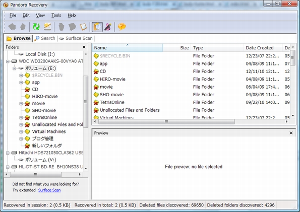Sort the list by the Type column
The width and height of the screenshot is (300, 212).
[217, 48]
